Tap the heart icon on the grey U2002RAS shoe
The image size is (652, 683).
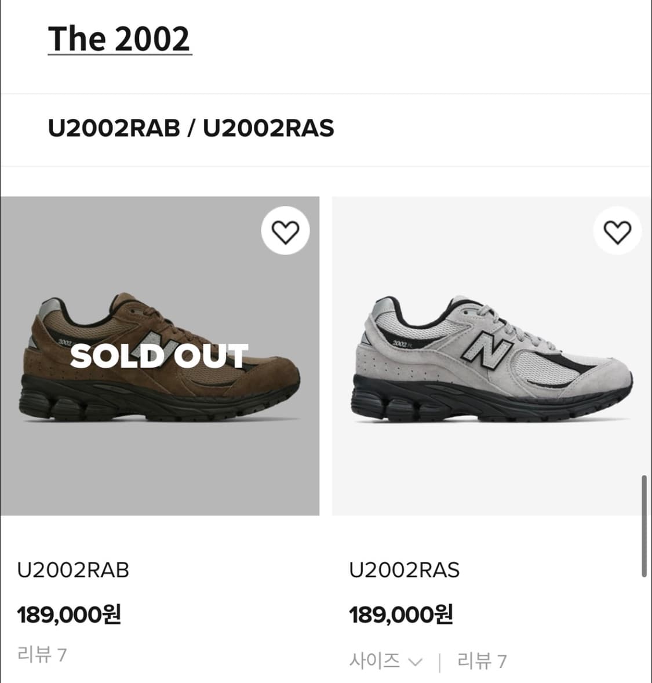[x=617, y=232]
